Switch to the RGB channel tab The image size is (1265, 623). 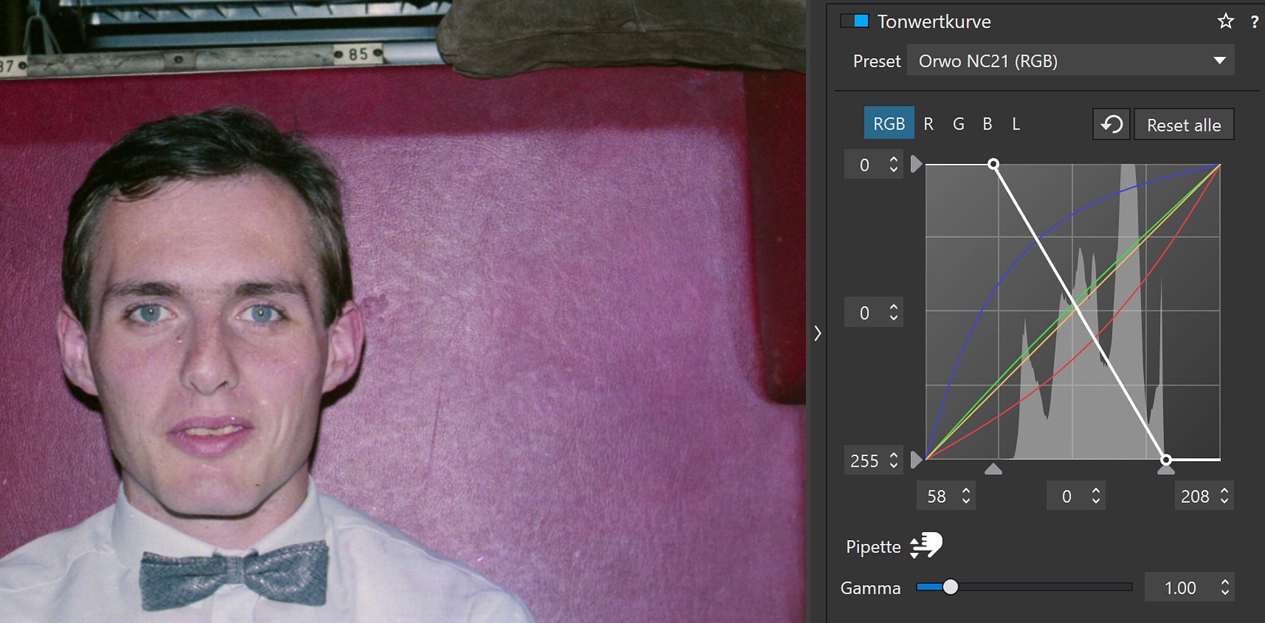click(889, 124)
